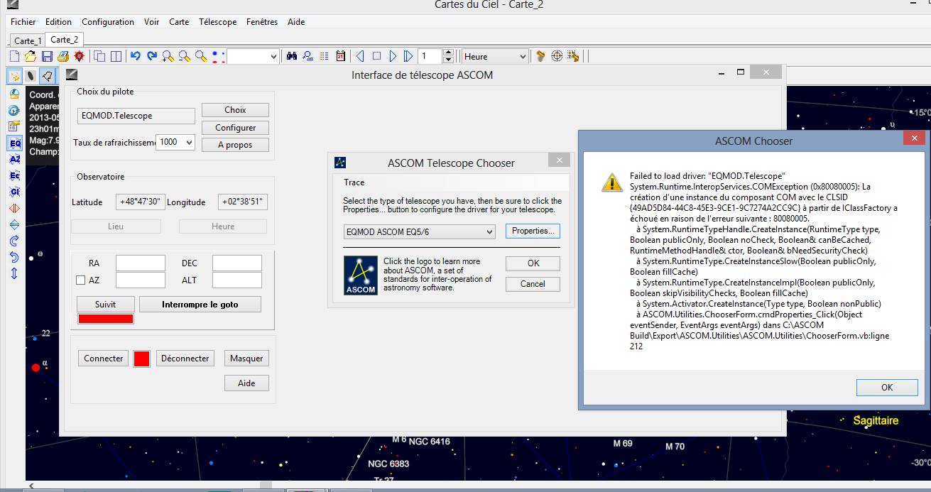Click the binoculars search icon
This screenshot has height=492, width=931.
pyautogui.click(x=291, y=55)
